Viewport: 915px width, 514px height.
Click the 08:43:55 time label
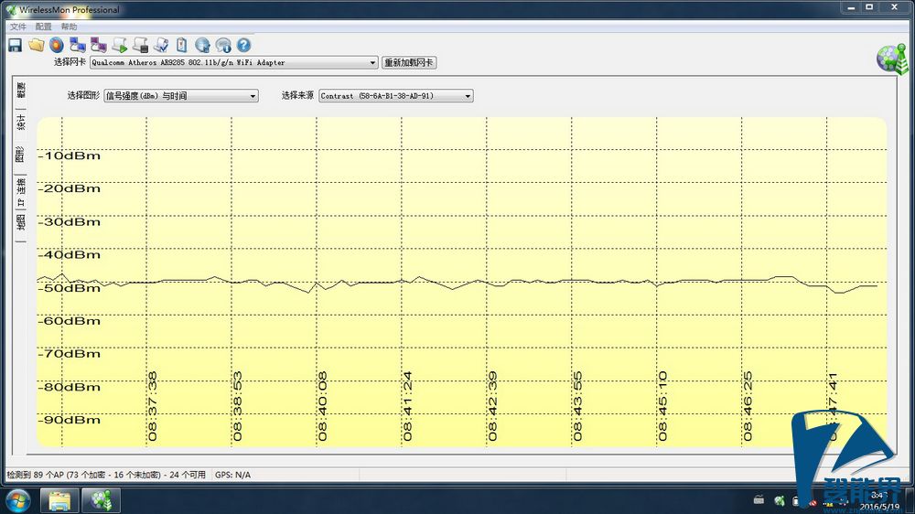(577, 406)
